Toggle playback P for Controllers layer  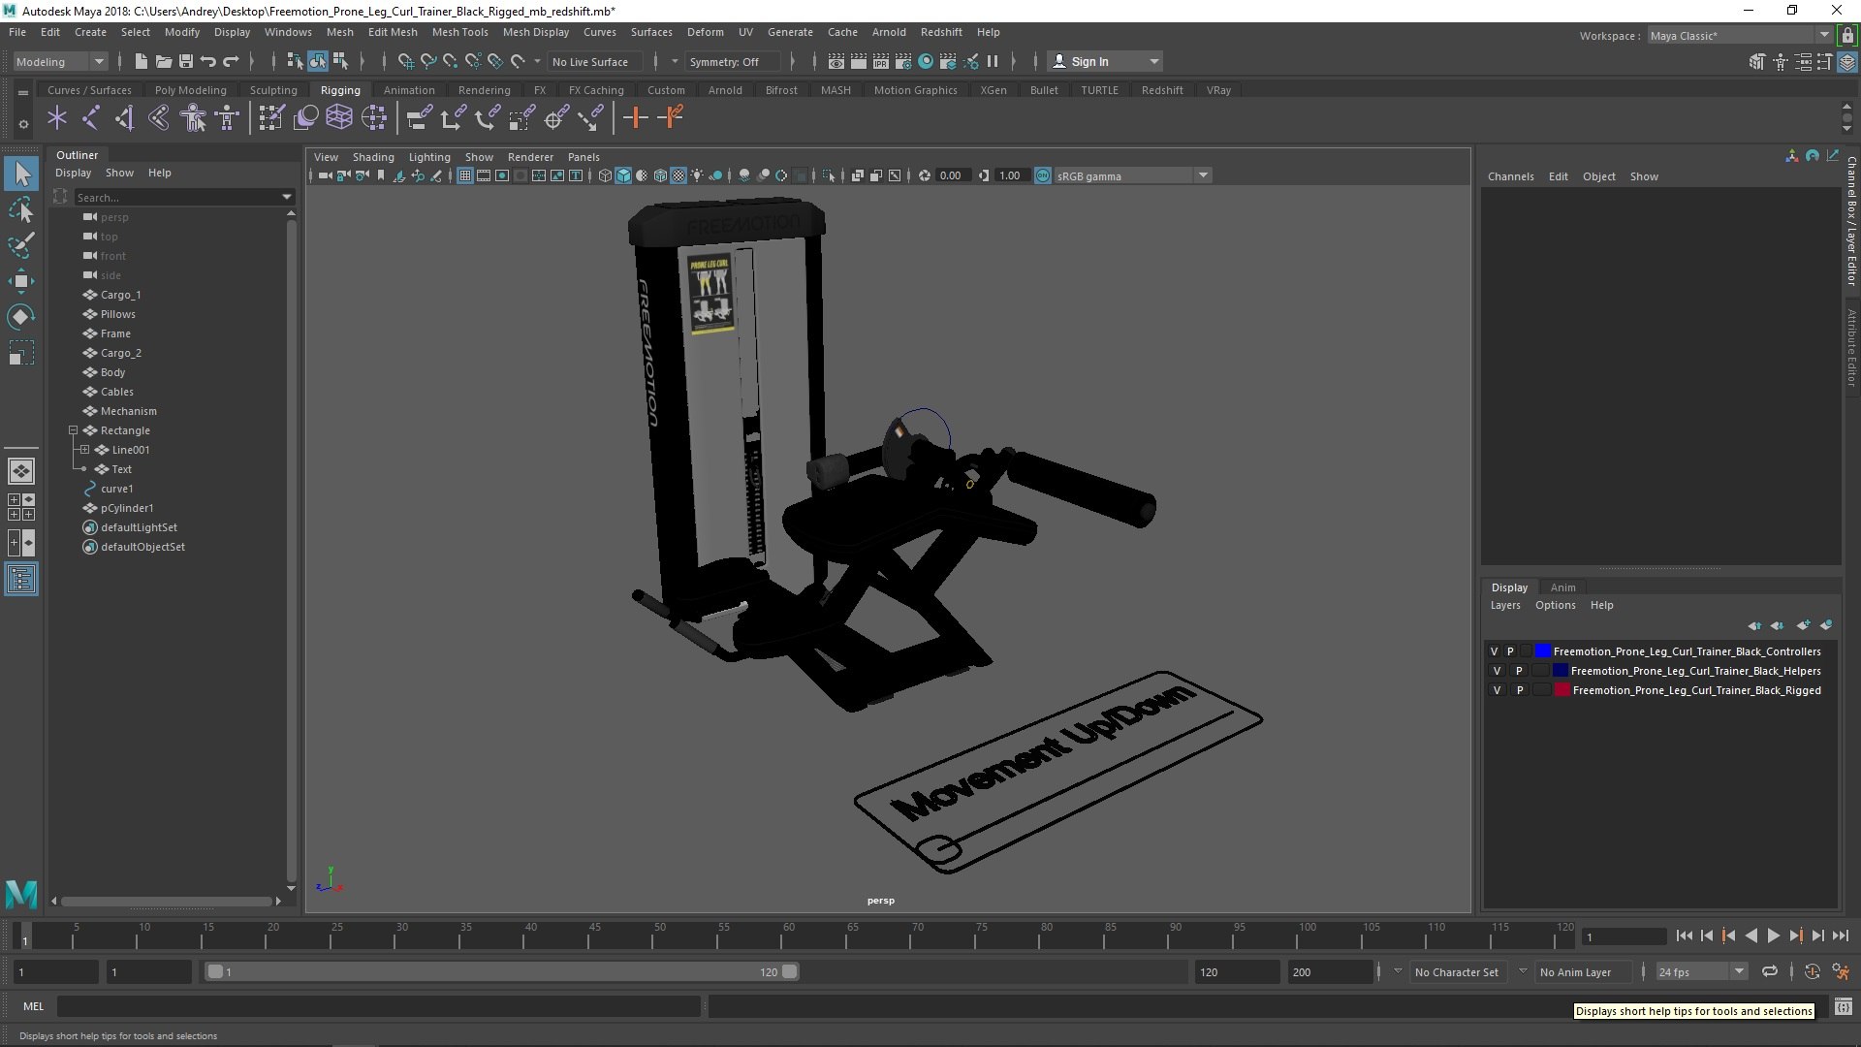[x=1510, y=651]
